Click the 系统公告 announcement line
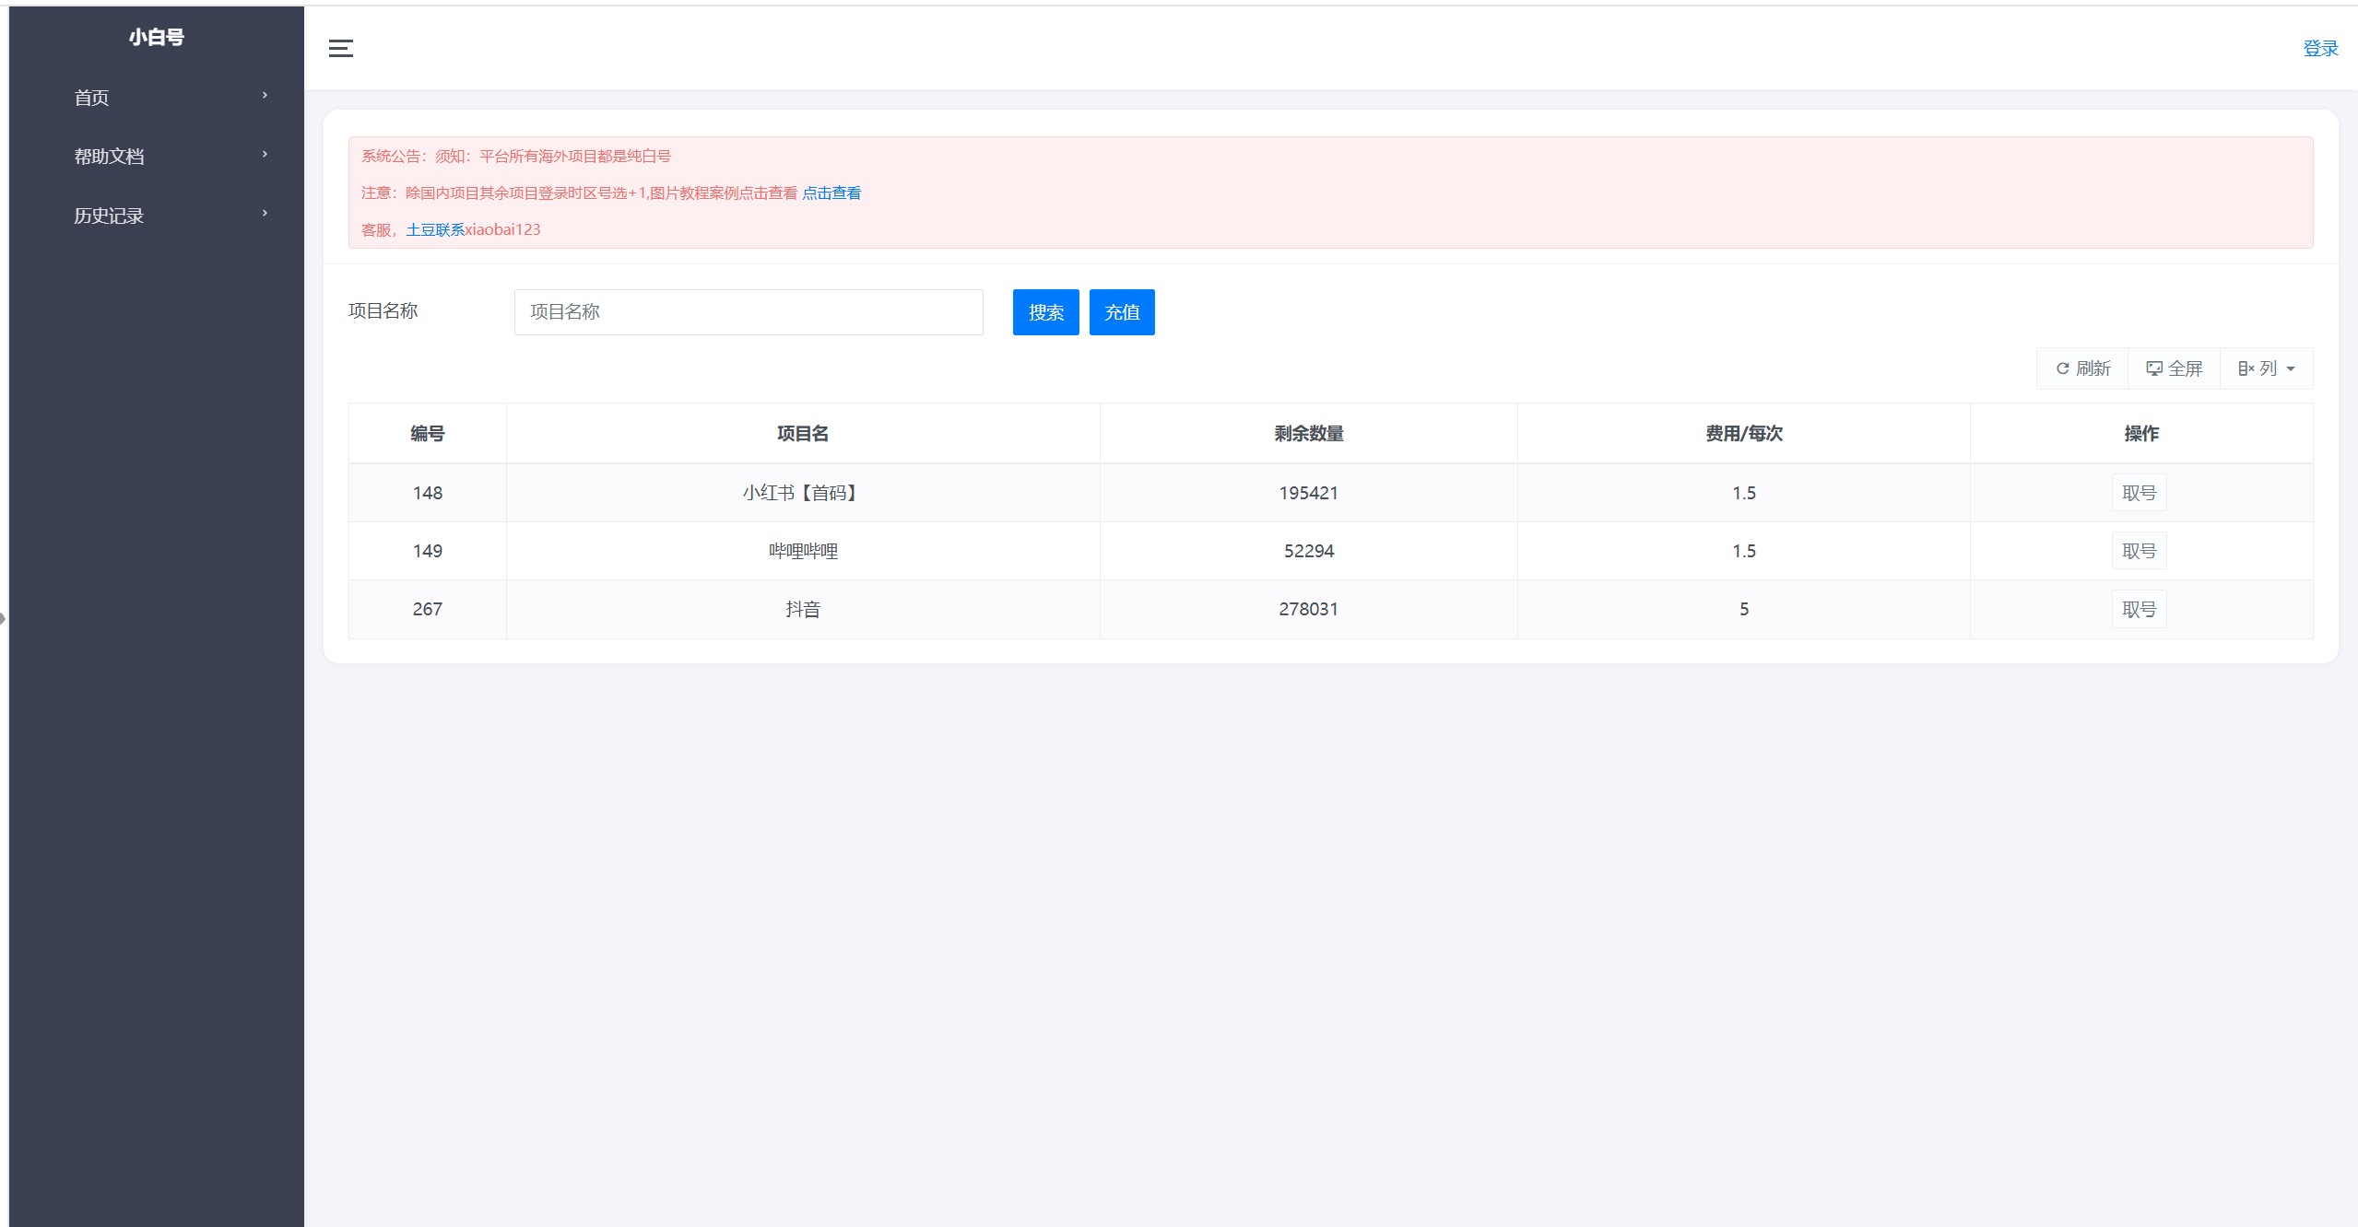This screenshot has width=2358, height=1227. click(516, 157)
